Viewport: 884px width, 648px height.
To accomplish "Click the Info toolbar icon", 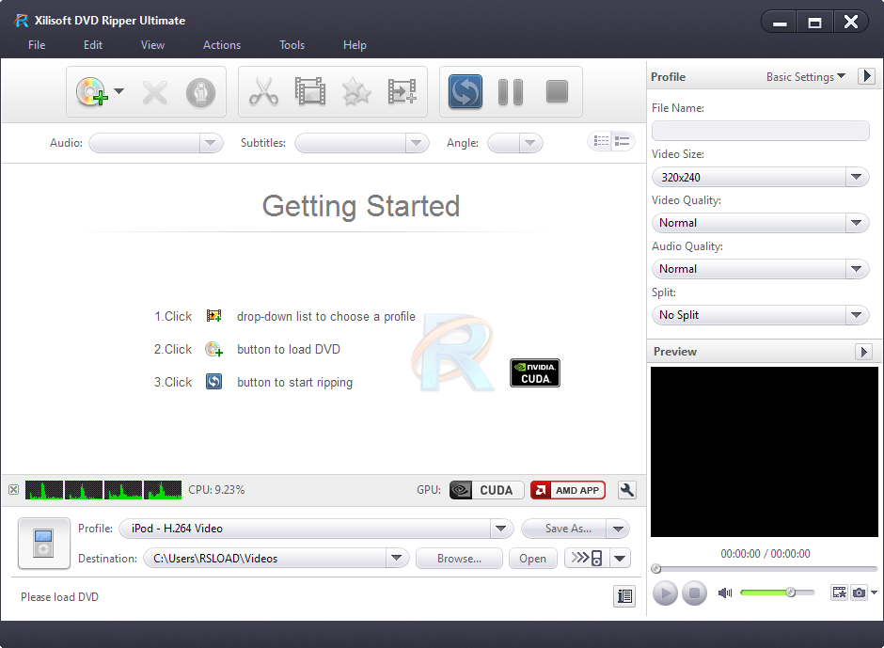I will pyautogui.click(x=200, y=92).
